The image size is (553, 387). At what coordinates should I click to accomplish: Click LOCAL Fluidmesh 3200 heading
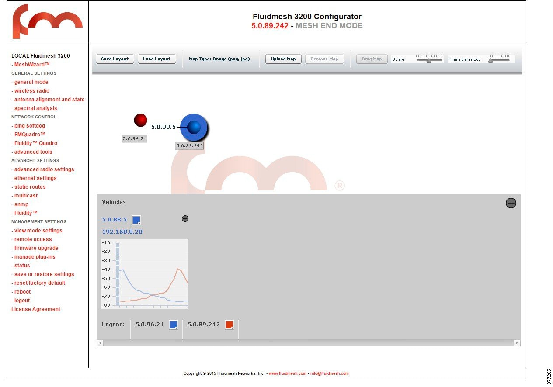point(41,56)
